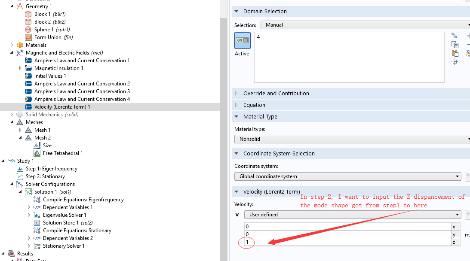
Task: Click the zoom to selection icon
Action: click(455, 62)
